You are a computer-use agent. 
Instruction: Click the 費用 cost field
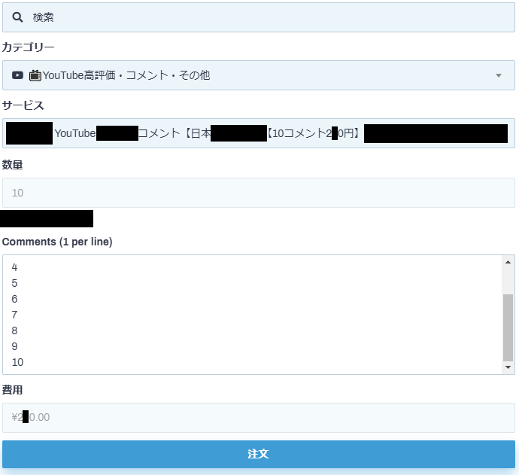click(x=259, y=417)
